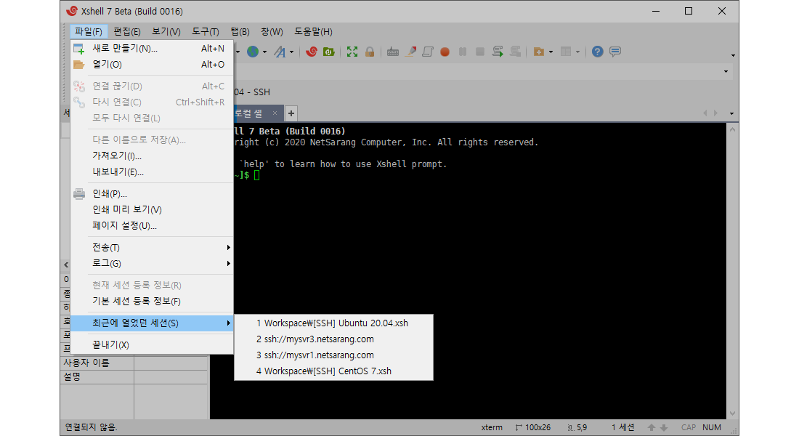Open recent session CentOS 7.xsh

pos(333,371)
